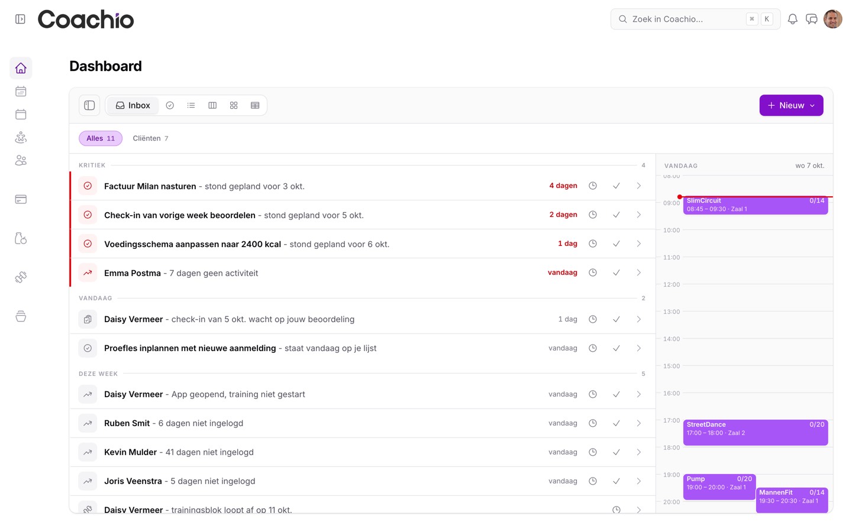Mark Emma Postma alert as done
Image resolution: width=852 pixels, height=532 pixels.
pos(616,273)
